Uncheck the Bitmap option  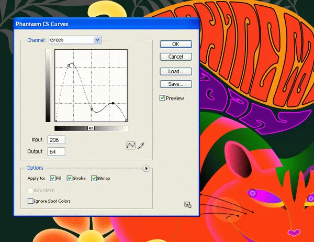tap(94, 179)
